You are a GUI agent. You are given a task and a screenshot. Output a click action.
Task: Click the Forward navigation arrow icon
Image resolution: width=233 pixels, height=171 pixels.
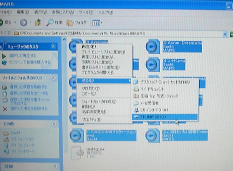click(x=24, y=23)
